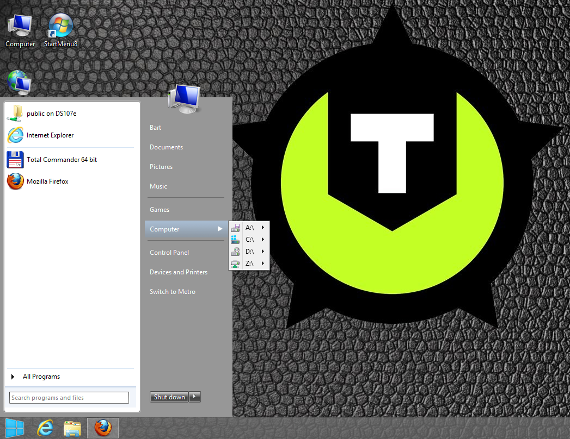Open File Explorer from the taskbar
The image size is (570, 439).
[72, 429]
